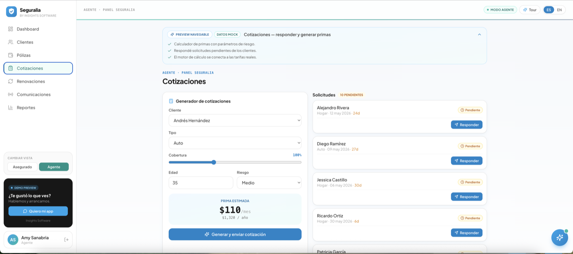Switch view to Asegurado
573x254 pixels.
pos(22,167)
